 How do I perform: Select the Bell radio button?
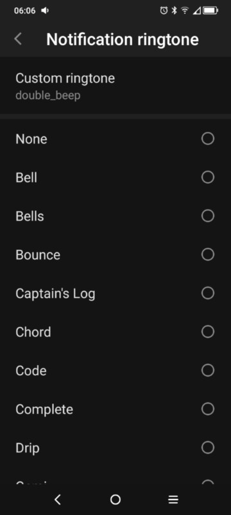(x=208, y=178)
